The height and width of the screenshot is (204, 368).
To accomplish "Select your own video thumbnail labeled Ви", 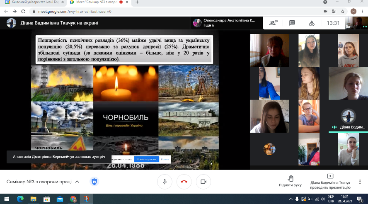I will pyautogui.click(x=356, y=23).
